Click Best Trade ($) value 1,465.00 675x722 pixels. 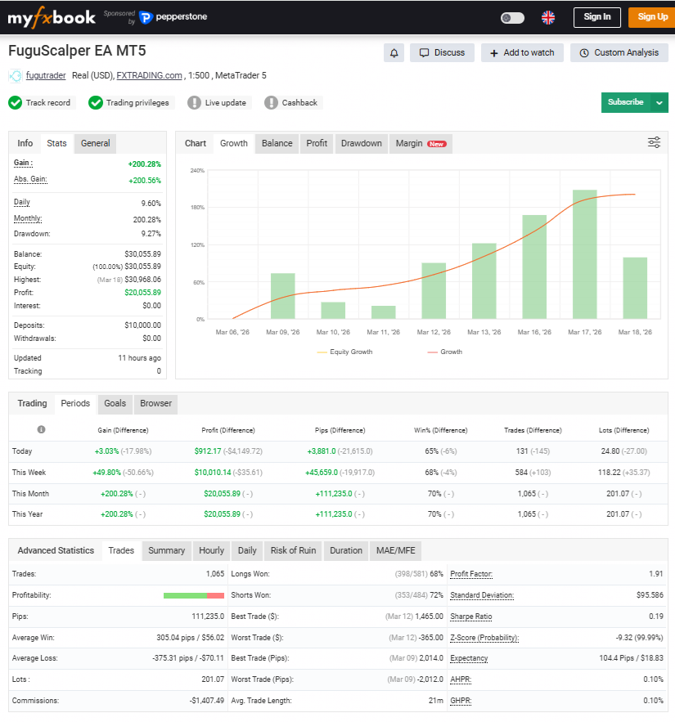tap(429, 617)
